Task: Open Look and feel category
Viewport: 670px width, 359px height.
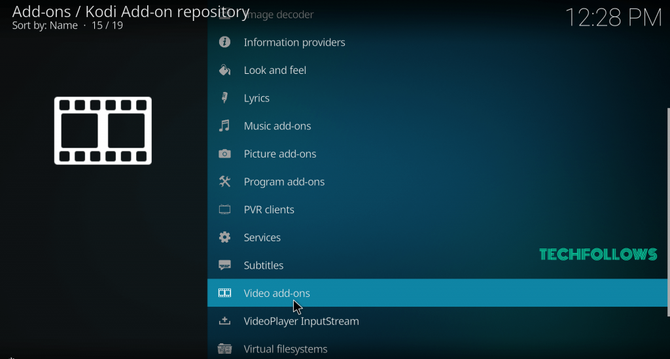Action: click(437, 70)
